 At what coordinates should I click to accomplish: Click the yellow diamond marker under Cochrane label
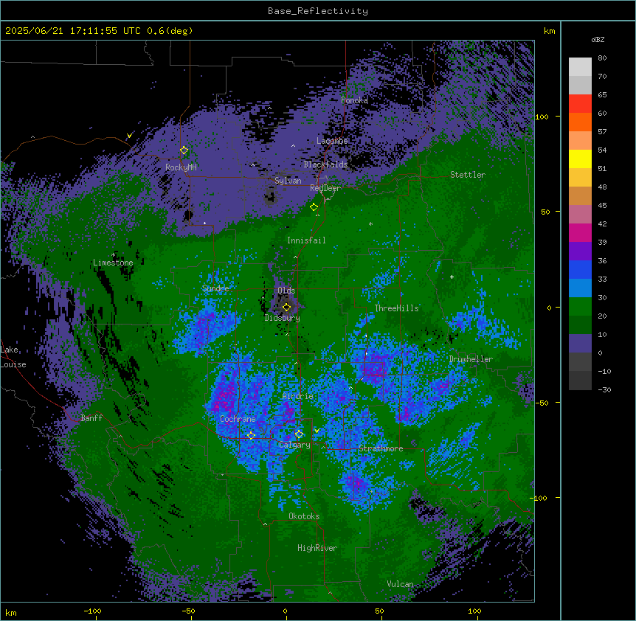251,436
